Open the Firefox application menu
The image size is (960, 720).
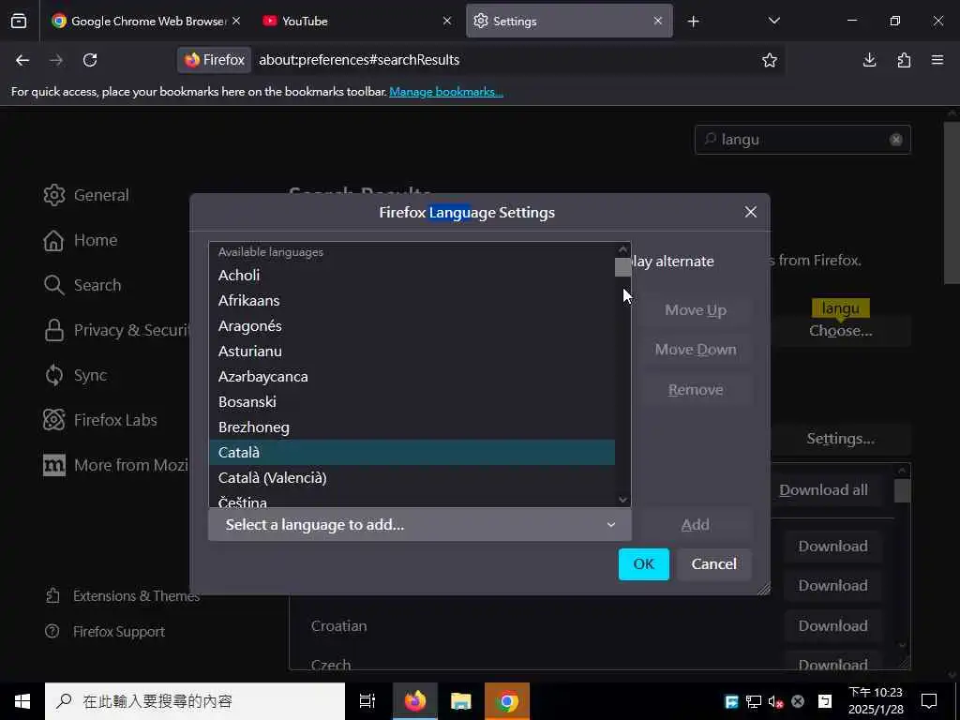point(937,60)
